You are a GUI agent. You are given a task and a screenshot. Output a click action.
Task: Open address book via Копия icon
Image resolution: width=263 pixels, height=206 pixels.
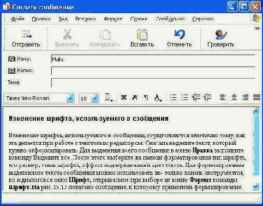point(11,70)
